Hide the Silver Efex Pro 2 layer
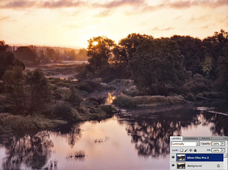Image resolution: width=228 pixels, height=170 pixels. [173, 157]
